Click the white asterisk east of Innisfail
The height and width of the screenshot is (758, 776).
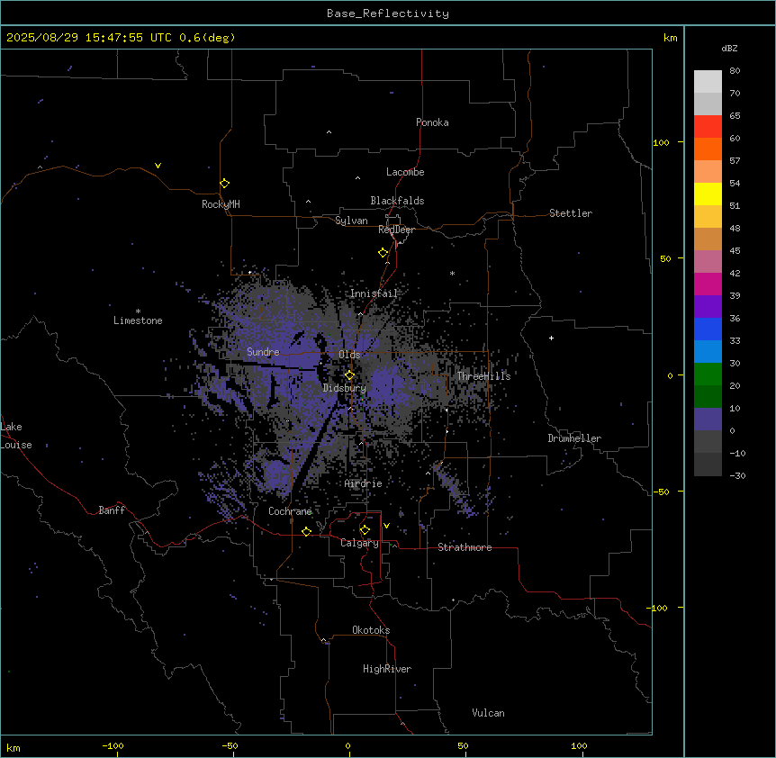pyautogui.click(x=452, y=273)
